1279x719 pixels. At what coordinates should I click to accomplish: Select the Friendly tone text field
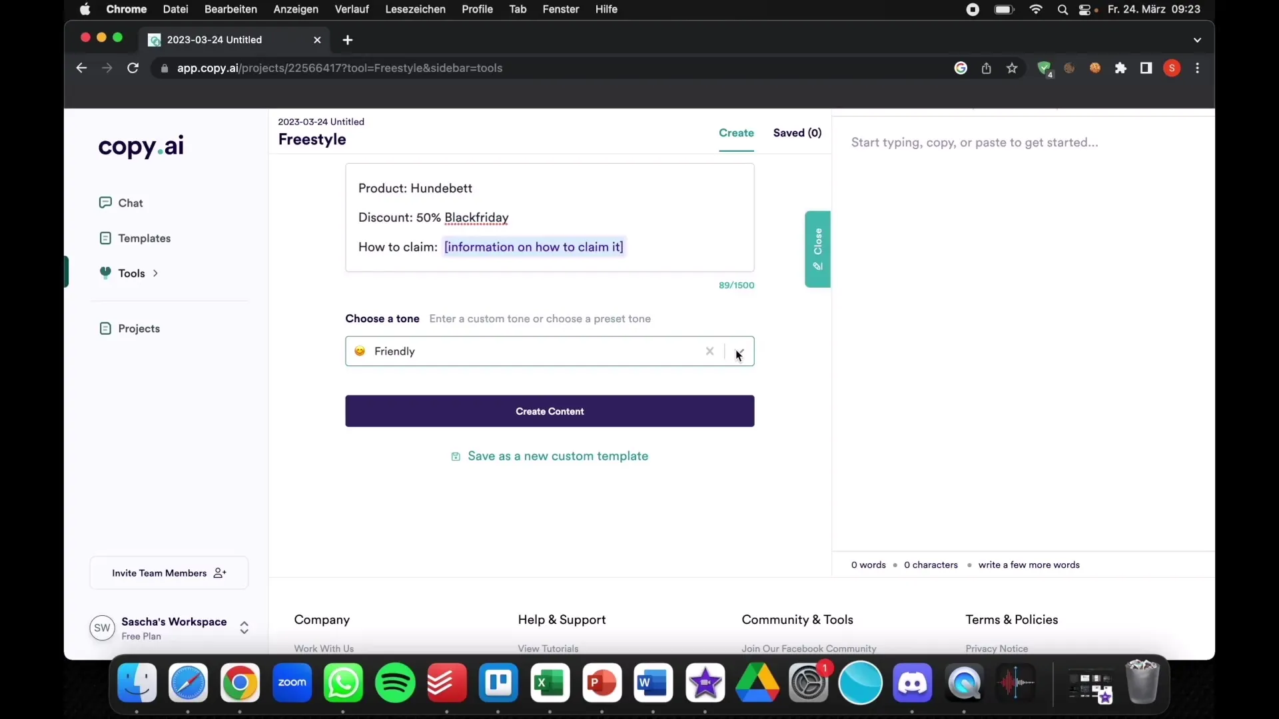tap(549, 350)
